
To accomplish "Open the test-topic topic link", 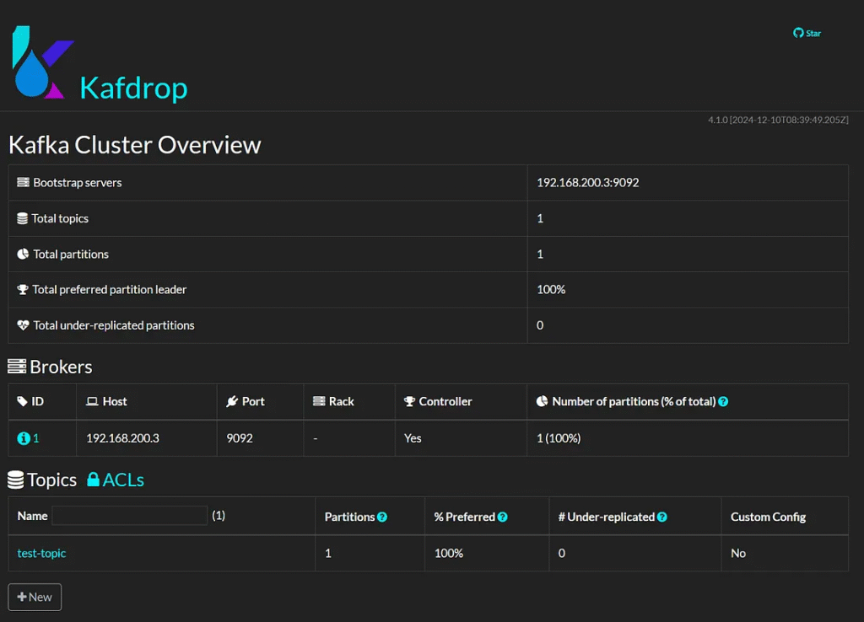I will pyautogui.click(x=41, y=553).
